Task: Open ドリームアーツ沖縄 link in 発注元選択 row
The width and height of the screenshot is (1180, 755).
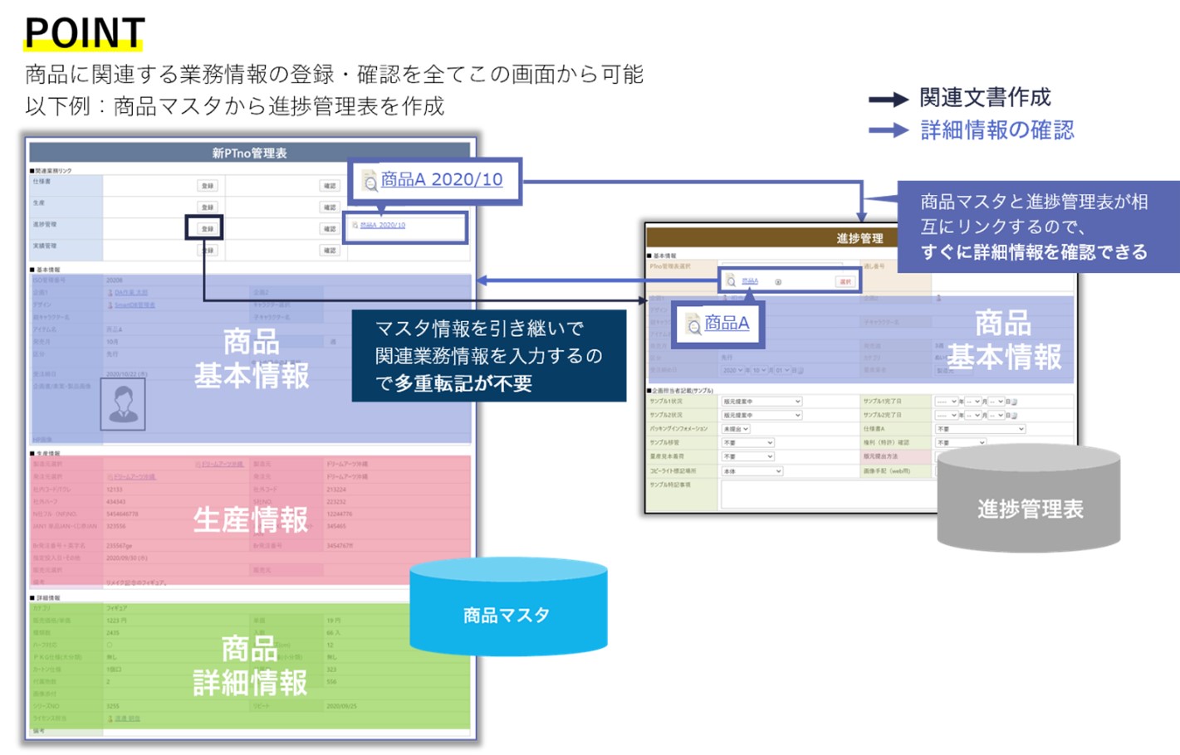Action: (134, 477)
